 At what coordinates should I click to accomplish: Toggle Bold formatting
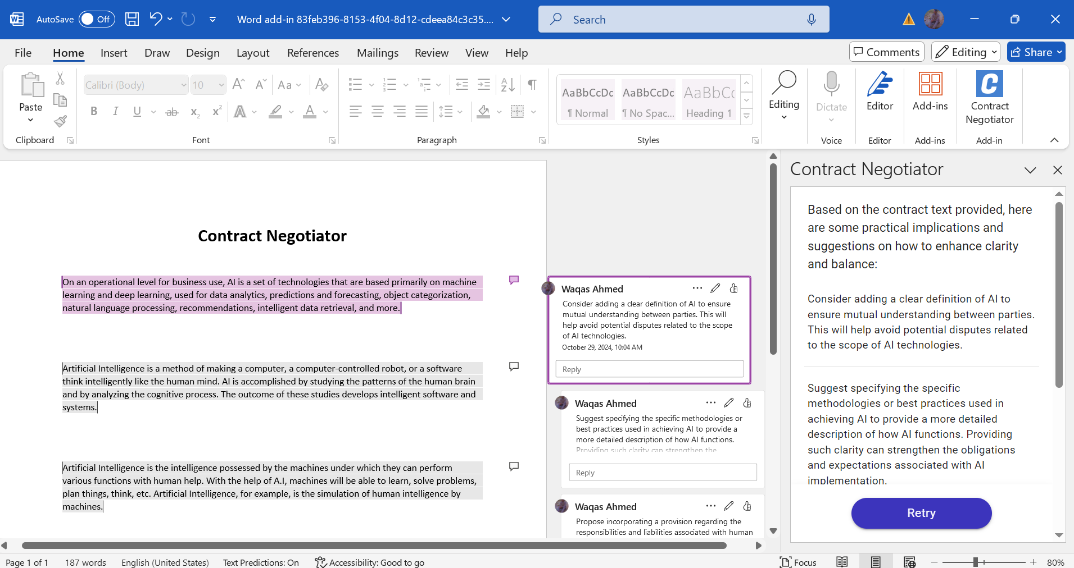point(94,112)
